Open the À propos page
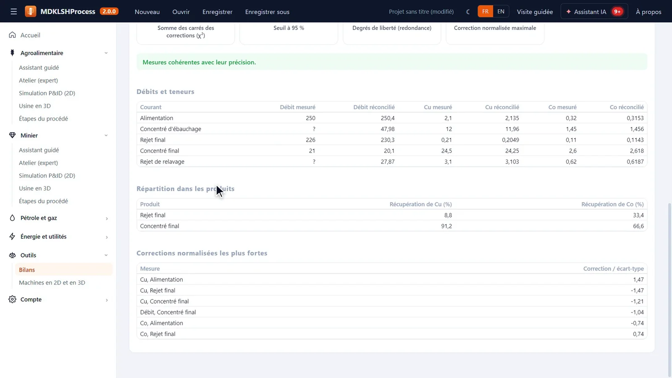Viewport: 672px width, 378px height. click(648, 12)
